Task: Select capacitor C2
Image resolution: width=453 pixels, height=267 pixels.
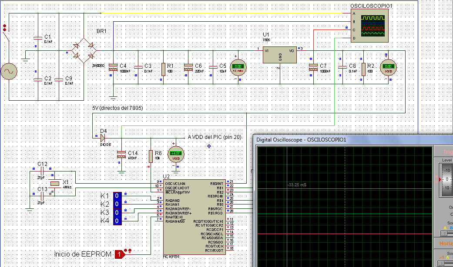Action: coord(38,79)
